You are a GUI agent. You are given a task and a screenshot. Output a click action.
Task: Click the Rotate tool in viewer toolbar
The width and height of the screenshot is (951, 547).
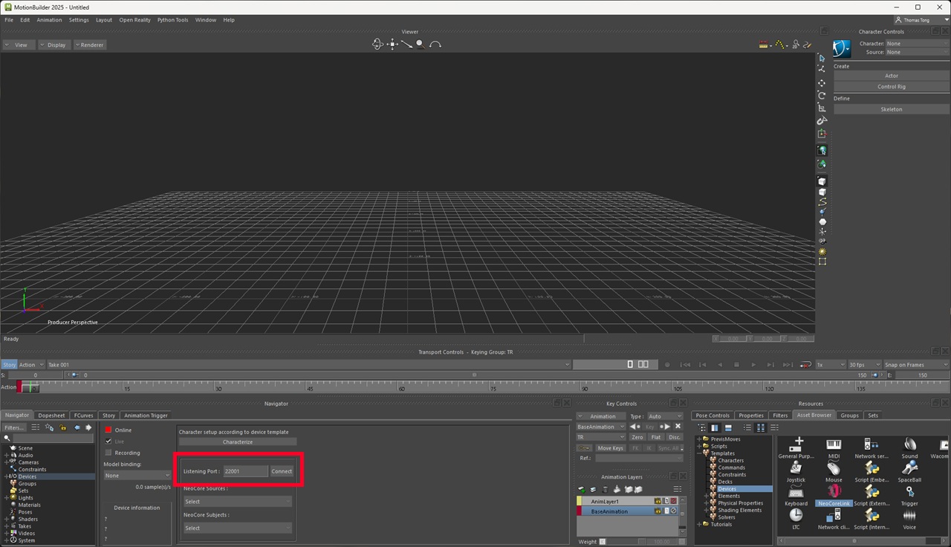click(822, 95)
